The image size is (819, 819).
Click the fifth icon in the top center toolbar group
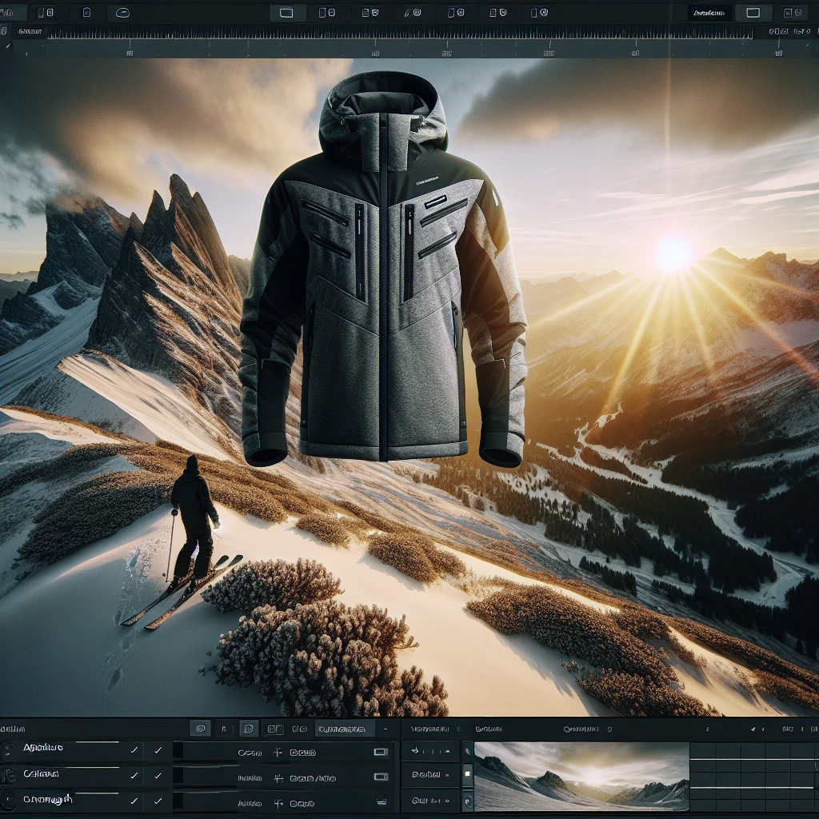coord(456,13)
